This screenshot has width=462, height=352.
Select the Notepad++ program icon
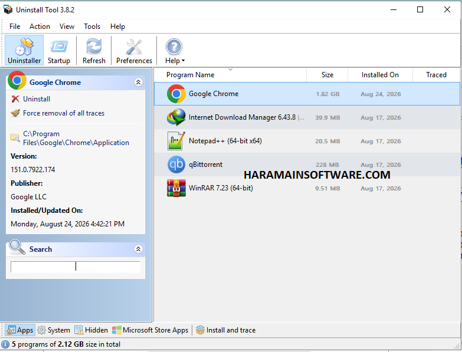click(x=176, y=141)
